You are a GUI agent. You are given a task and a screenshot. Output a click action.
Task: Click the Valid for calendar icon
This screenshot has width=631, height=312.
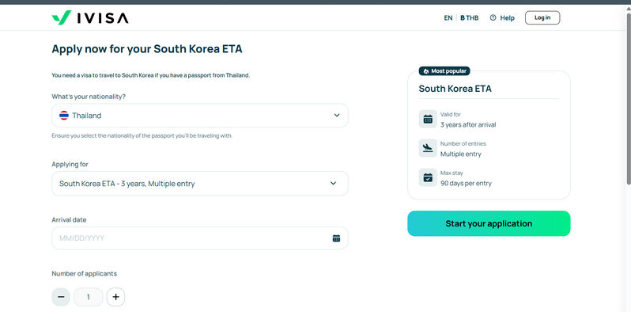coord(428,119)
